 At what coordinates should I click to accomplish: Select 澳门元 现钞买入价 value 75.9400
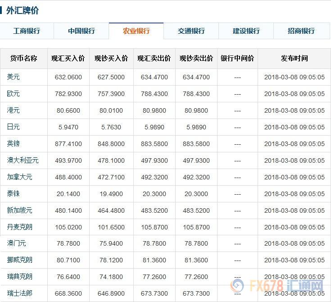click(111, 243)
